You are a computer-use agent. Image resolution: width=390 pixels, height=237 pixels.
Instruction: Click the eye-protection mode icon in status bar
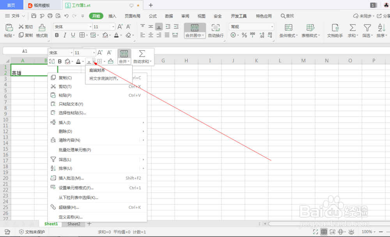[351, 232]
